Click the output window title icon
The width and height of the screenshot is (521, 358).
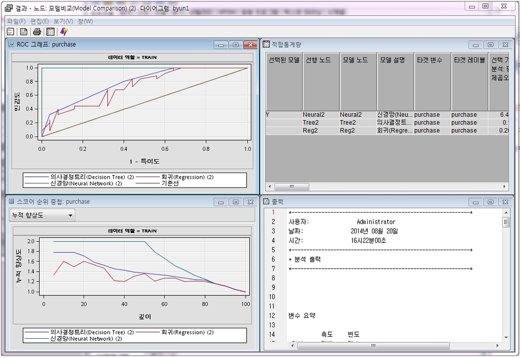[x=266, y=202]
